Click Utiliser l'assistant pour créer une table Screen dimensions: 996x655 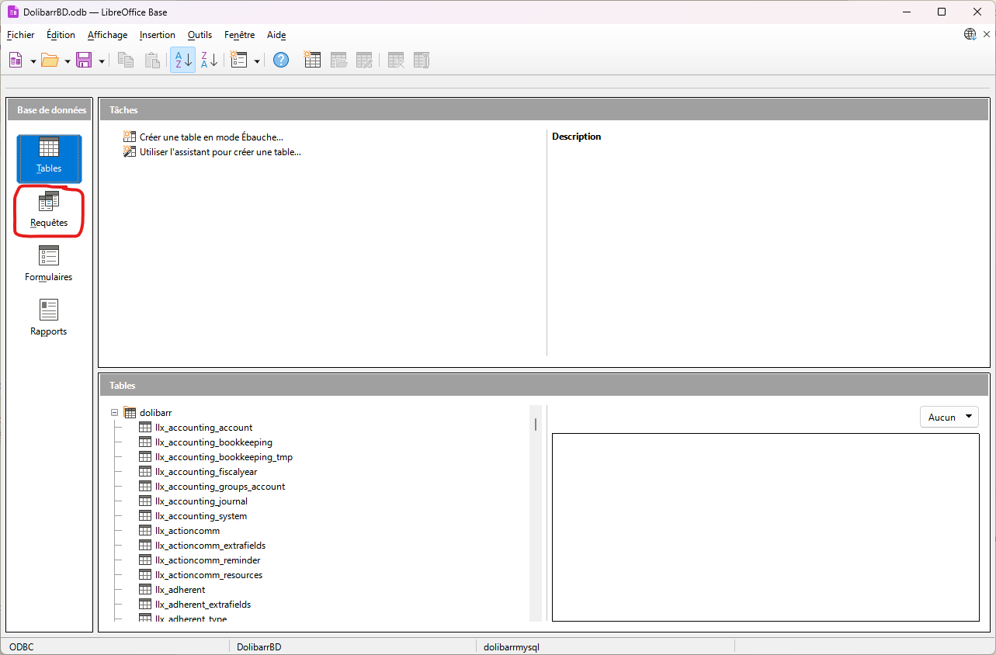point(220,152)
